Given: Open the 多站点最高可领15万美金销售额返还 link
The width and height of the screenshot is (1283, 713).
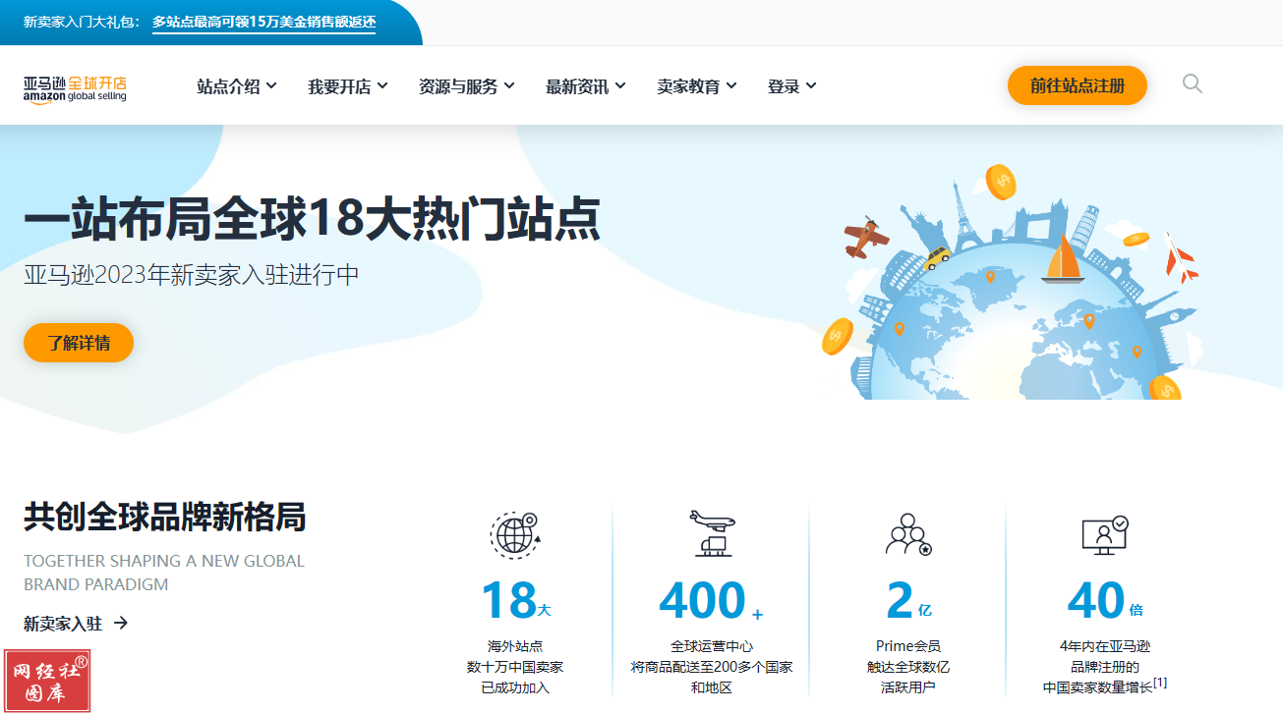Looking at the screenshot, I should 263,22.
